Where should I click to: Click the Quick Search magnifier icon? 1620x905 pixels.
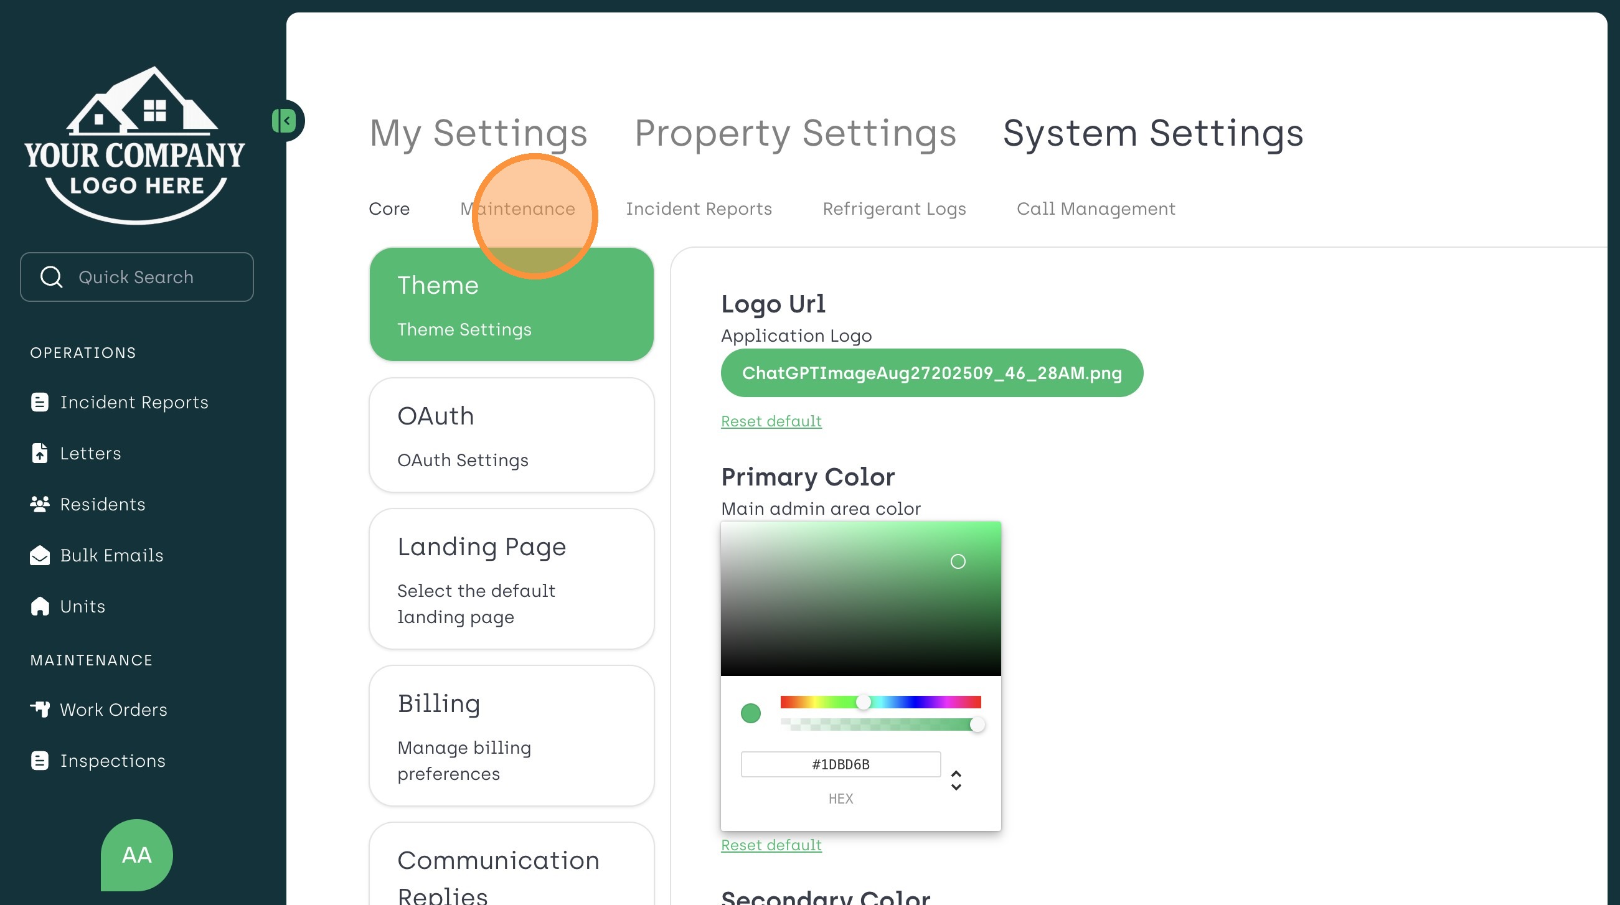(x=51, y=277)
